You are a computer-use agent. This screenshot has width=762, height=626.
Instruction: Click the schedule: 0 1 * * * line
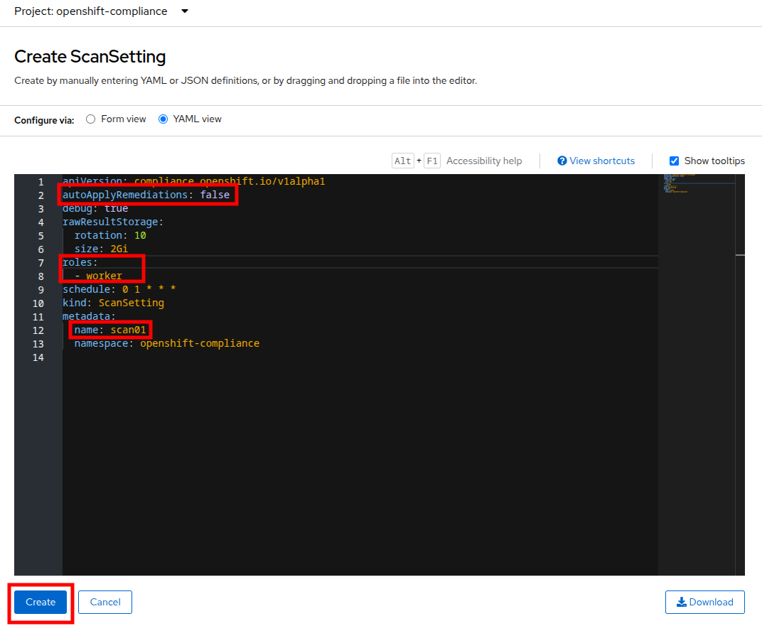[119, 289]
